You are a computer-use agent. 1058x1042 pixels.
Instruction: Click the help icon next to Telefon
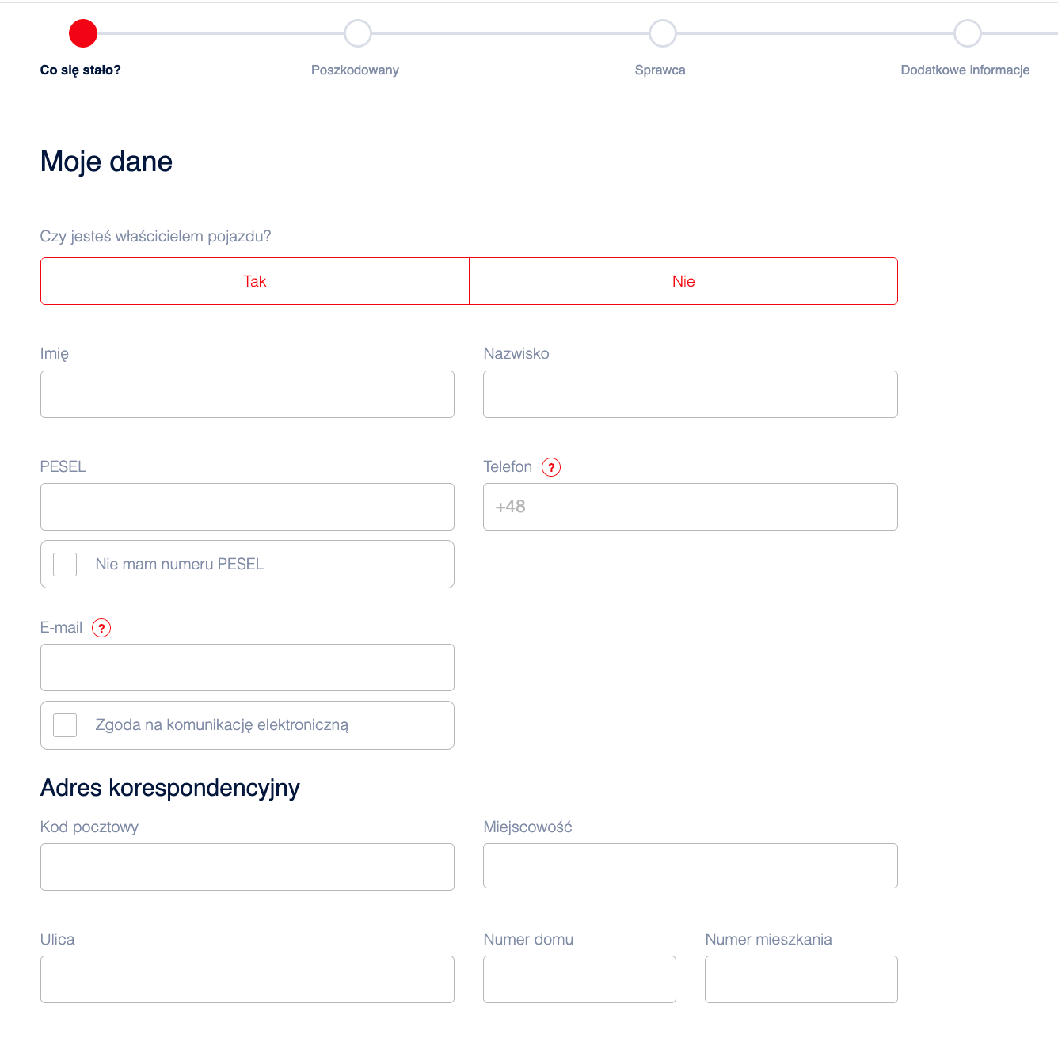point(551,467)
